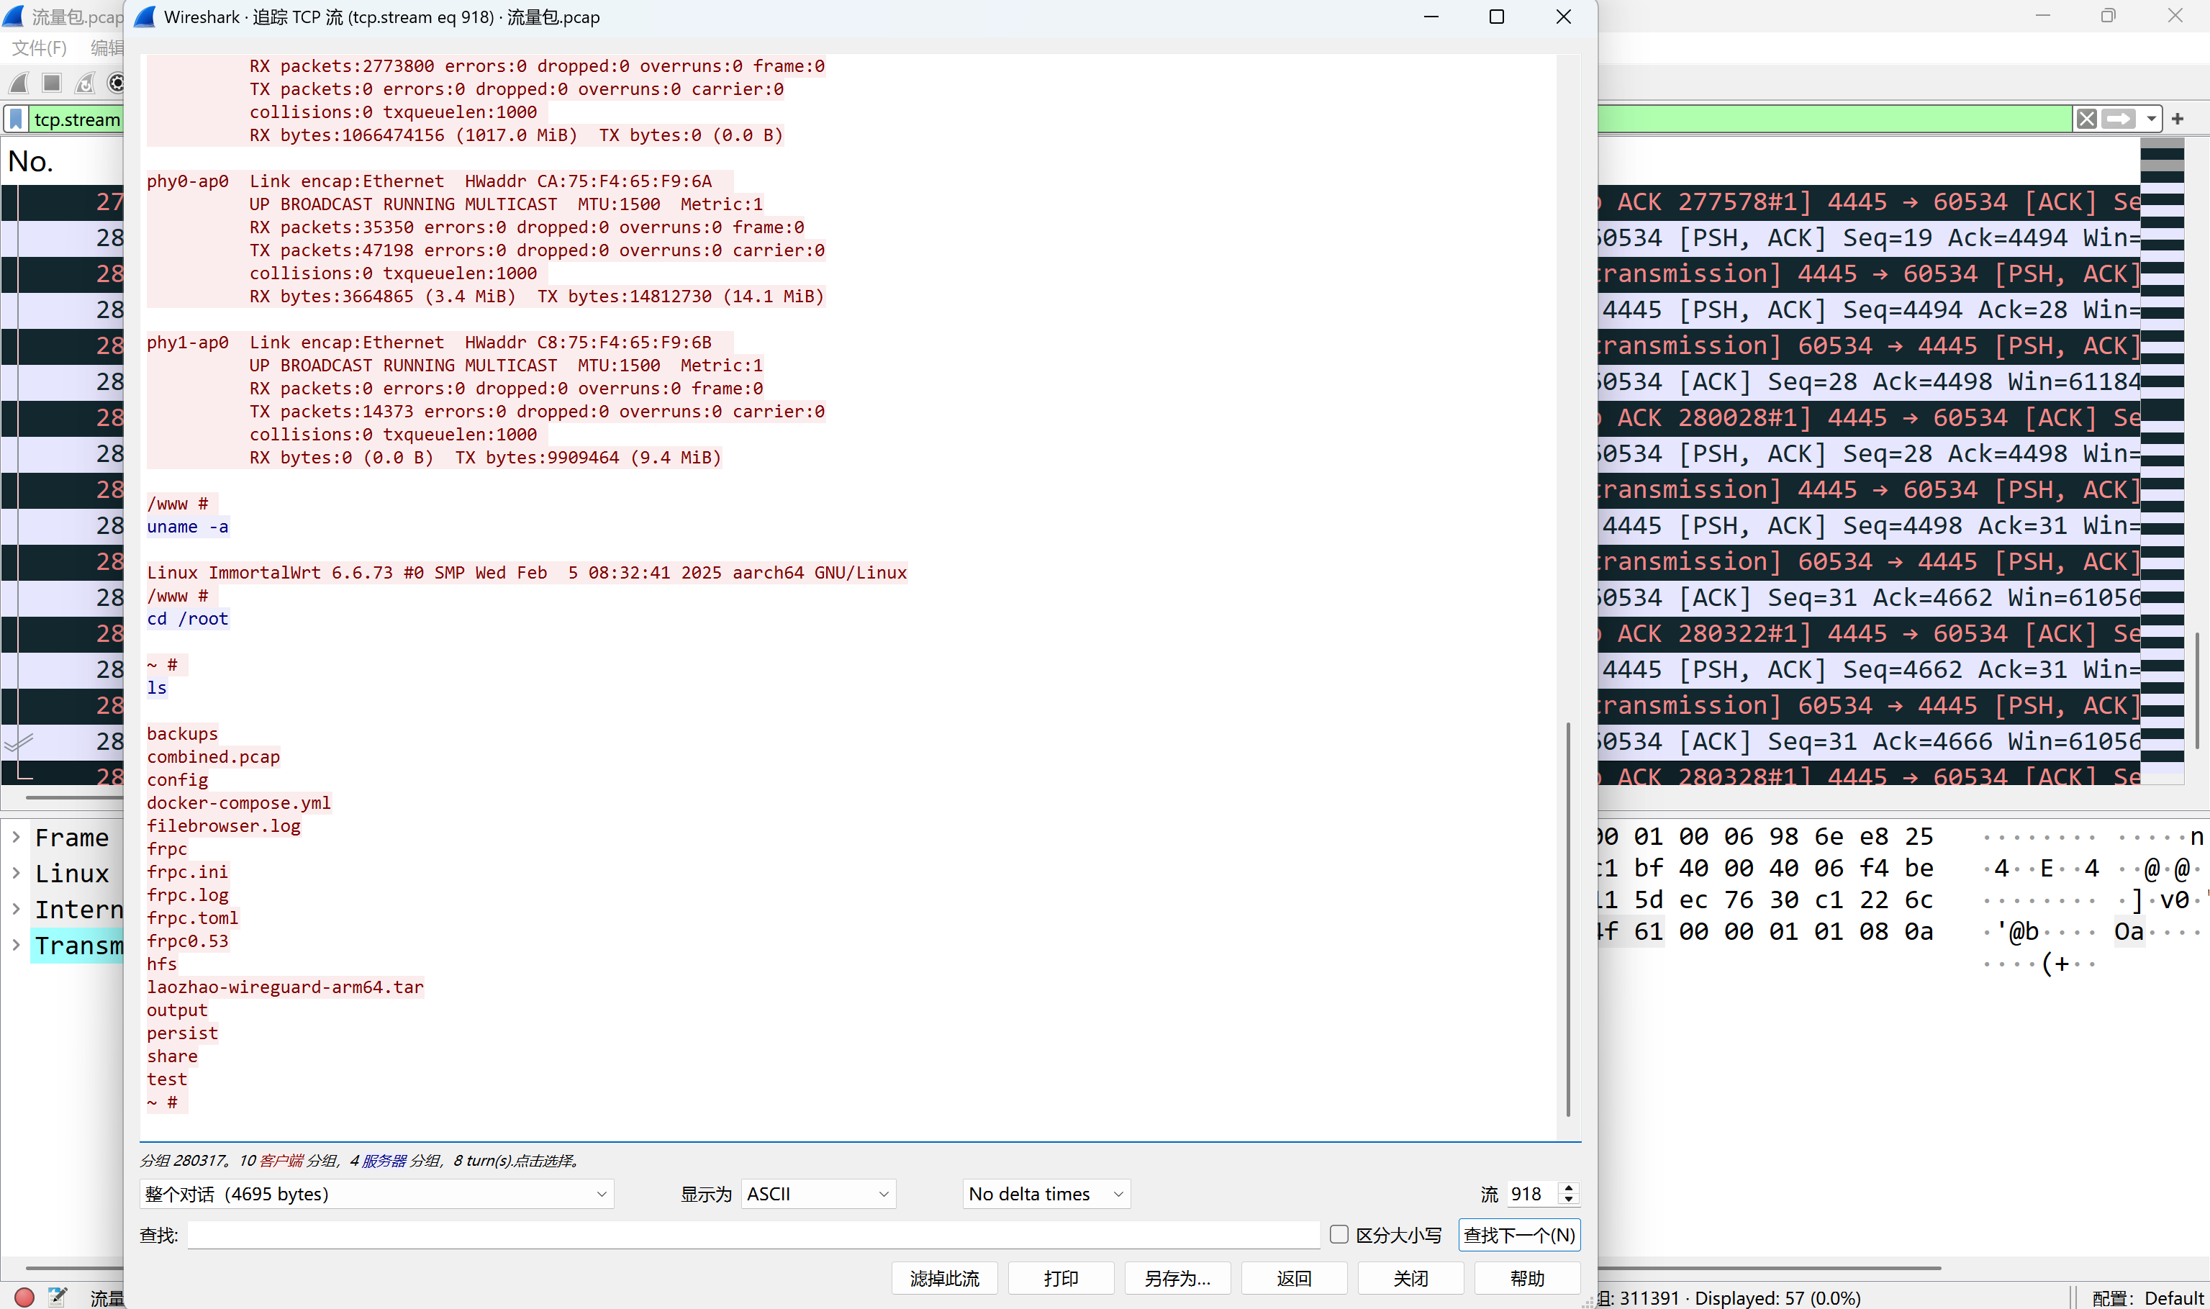Viewport: 2210px width, 1309px height.
Task: Toggle the 区分大小写 case-sensitive checkbox
Action: 1339,1234
